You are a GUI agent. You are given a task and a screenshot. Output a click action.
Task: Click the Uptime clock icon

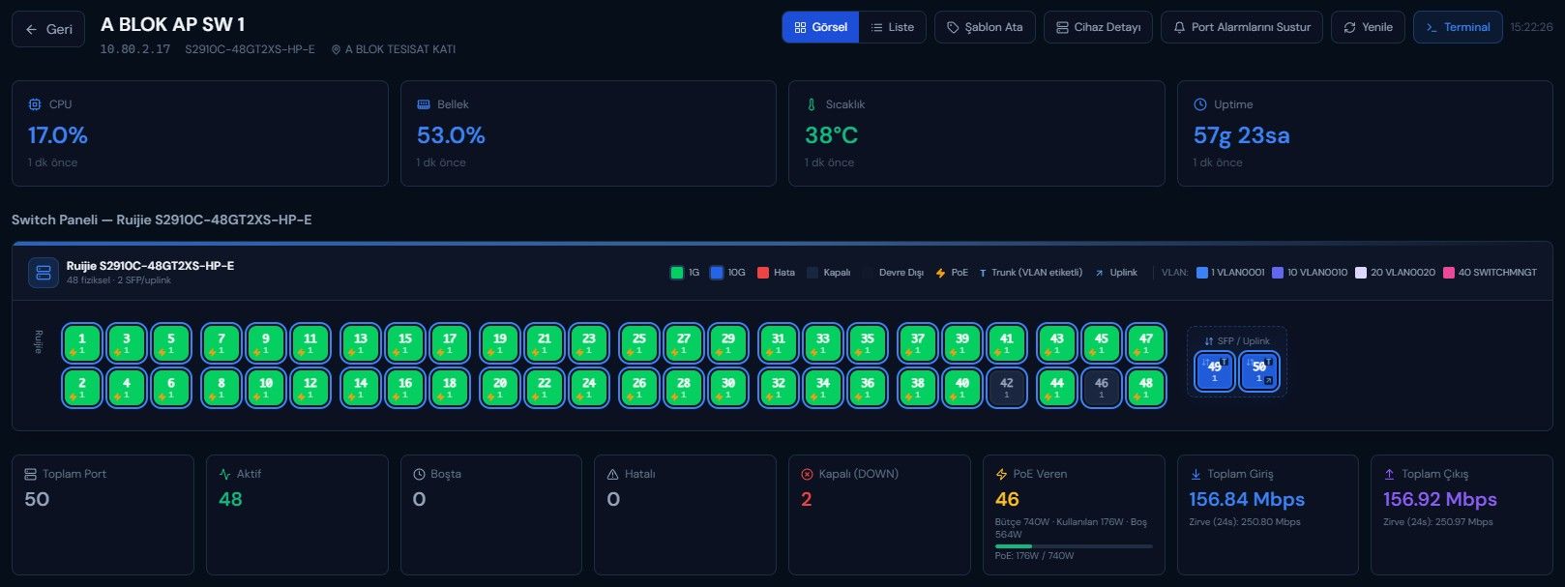click(1200, 104)
